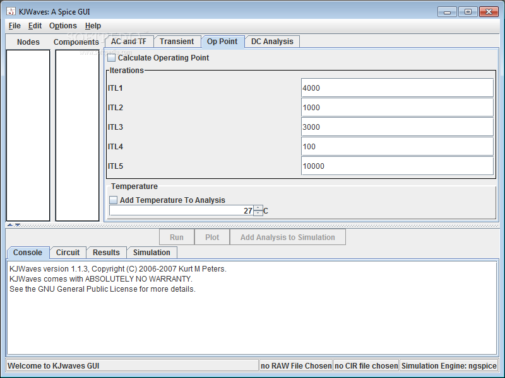The image size is (505, 378).
Task: Click the ITL5 input field with 10000
Action: [x=397, y=166]
